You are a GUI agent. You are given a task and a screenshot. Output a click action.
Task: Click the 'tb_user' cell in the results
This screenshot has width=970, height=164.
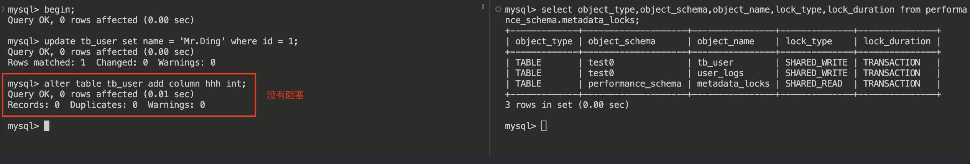tap(715, 63)
